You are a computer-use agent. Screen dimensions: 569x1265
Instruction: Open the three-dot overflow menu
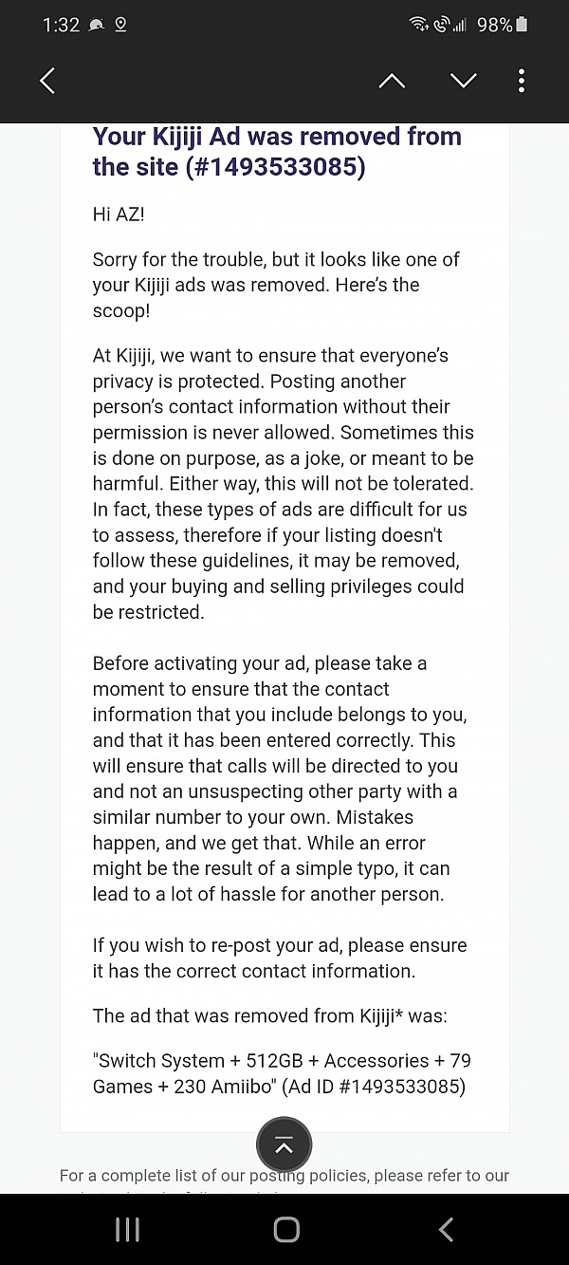tap(521, 81)
